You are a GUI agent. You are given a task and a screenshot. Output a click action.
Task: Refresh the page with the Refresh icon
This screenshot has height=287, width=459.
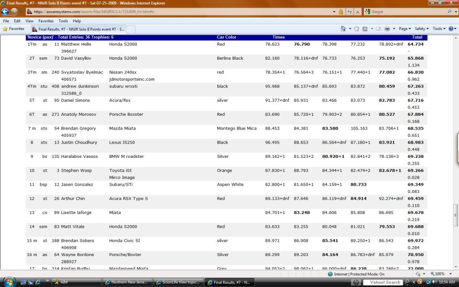pyautogui.click(x=350, y=12)
